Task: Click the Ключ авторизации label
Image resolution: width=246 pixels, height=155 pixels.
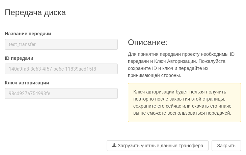Action: tap(27, 83)
